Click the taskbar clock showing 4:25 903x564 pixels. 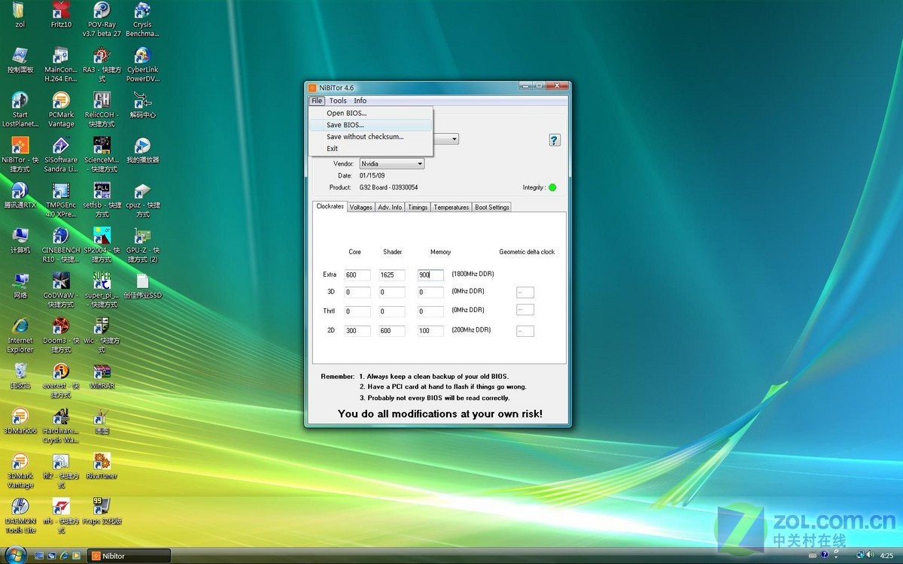click(886, 556)
